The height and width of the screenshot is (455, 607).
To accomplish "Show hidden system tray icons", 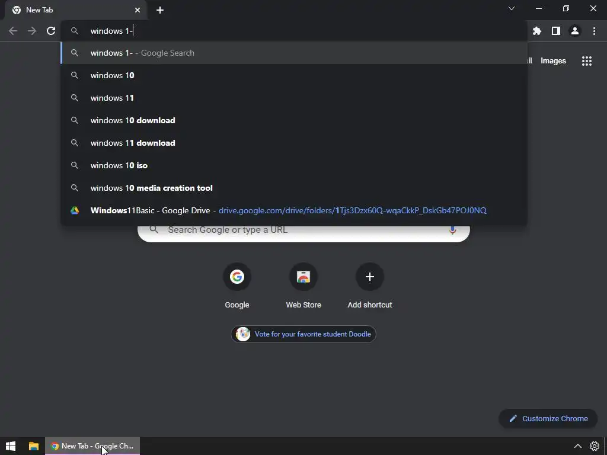I will click(577, 446).
